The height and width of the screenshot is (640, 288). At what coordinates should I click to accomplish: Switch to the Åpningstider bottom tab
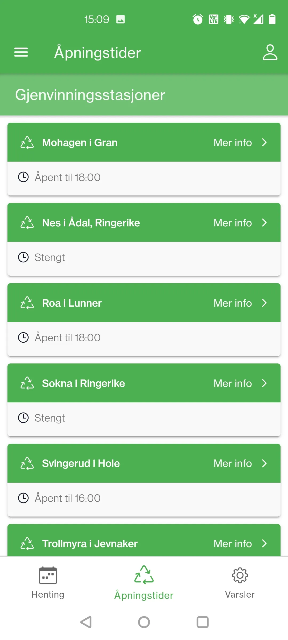coord(144,583)
